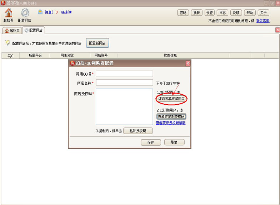Open the 查看获取授权码帮助 link
This screenshot has width=280, height=205.
[x=171, y=123]
